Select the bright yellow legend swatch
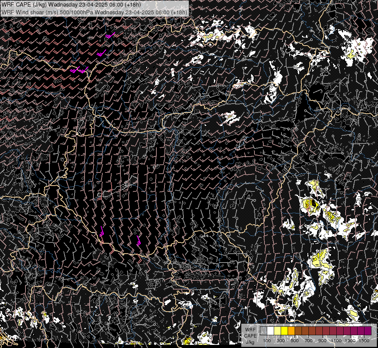 [x=285, y=331]
